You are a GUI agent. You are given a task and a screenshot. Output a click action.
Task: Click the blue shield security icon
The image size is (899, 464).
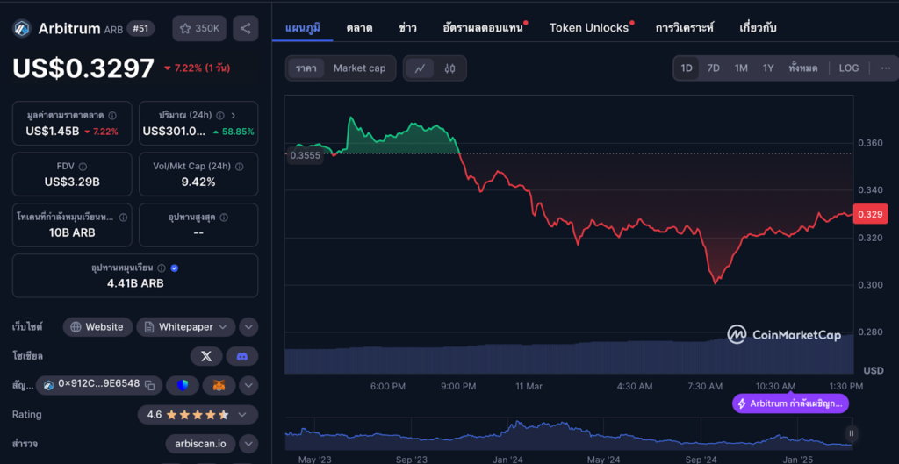pos(183,385)
